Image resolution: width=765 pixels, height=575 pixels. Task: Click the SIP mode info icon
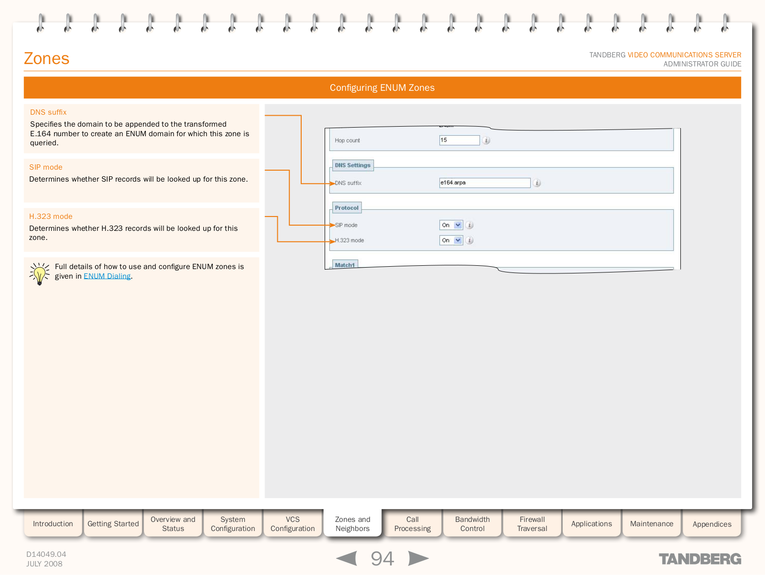470,225
